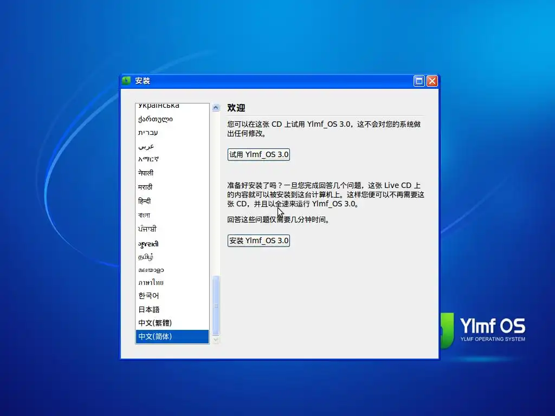Choose Marathi मराठी language entry
The height and width of the screenshot is (416, 555).
(x=172, y=187)
